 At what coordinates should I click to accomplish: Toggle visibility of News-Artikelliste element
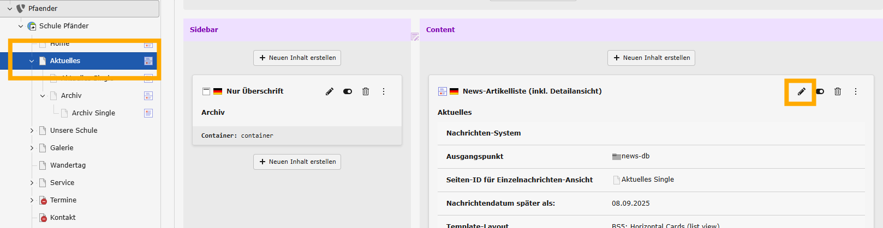tap(820, 91)
